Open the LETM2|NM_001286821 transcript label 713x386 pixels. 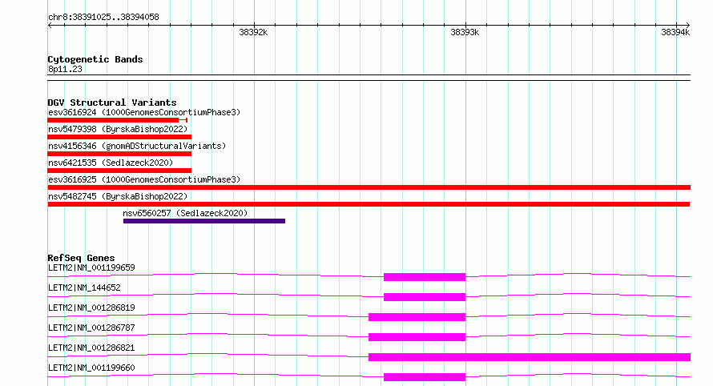pos(91,348)
